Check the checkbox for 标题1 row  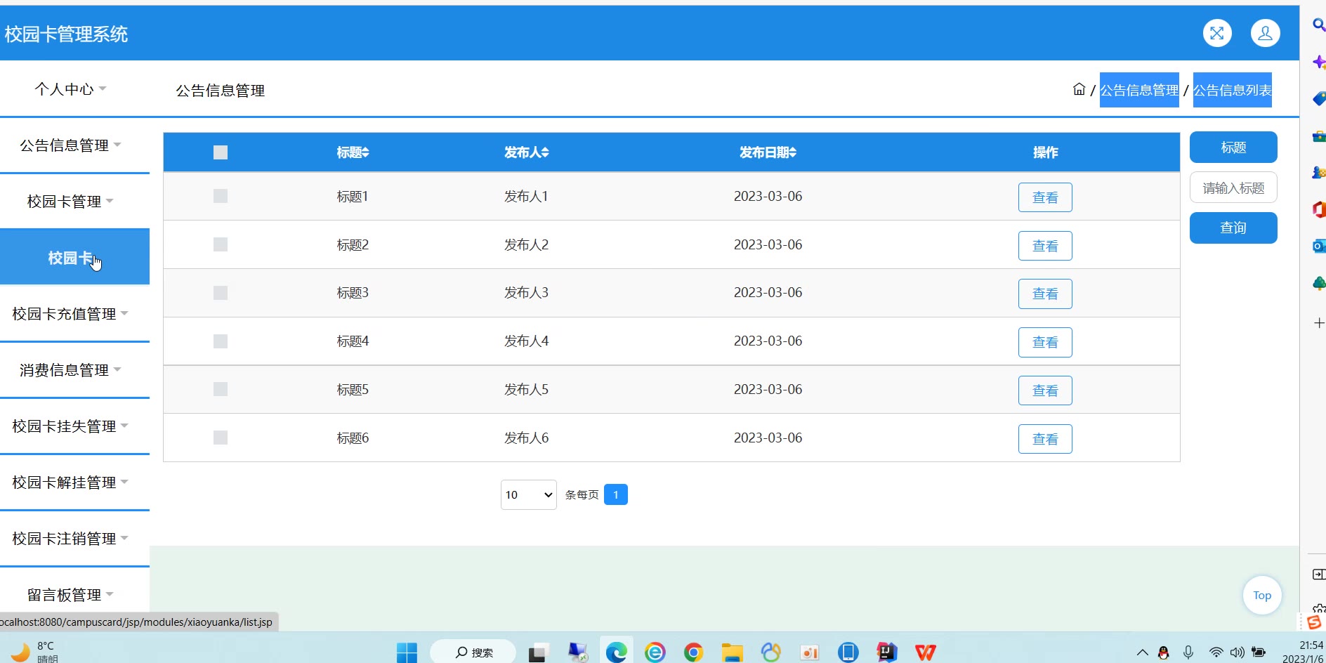point(221,196)
